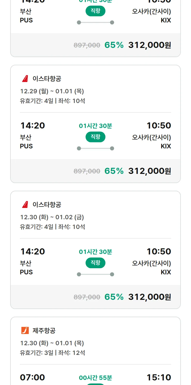
Task: Click the struck-through 897,000 price for 12.30–01.02
Action: (87, 297)
